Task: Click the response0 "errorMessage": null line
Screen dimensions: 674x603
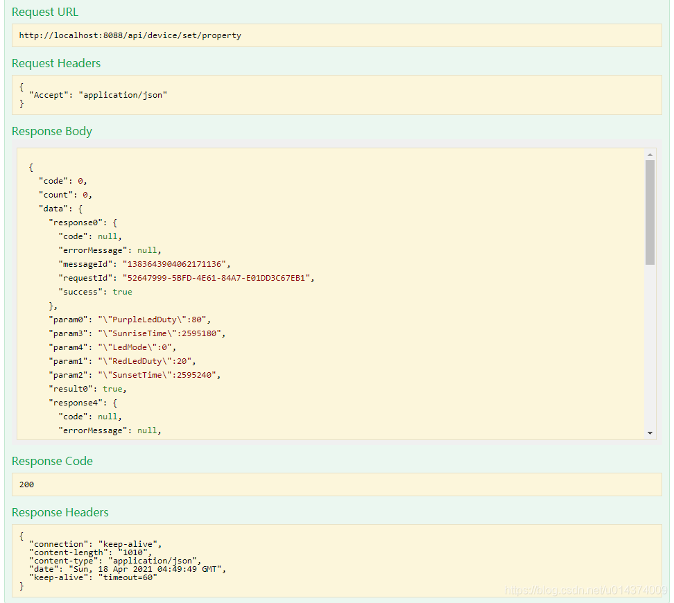Action: click(x=110, y=250)
